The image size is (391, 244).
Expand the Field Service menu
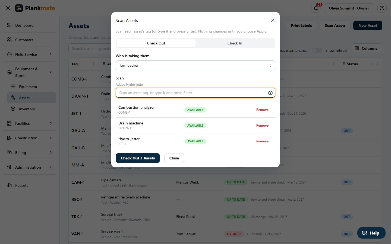[30, 54]
